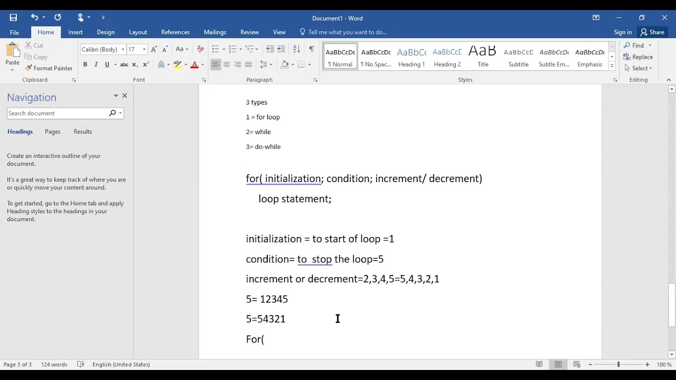Open the Insert ribbon tab

click(x=75, y=32)
